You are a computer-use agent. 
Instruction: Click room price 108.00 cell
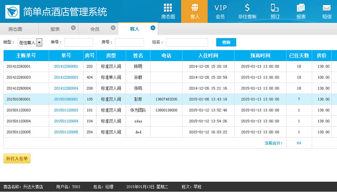(x=322, y=78)
